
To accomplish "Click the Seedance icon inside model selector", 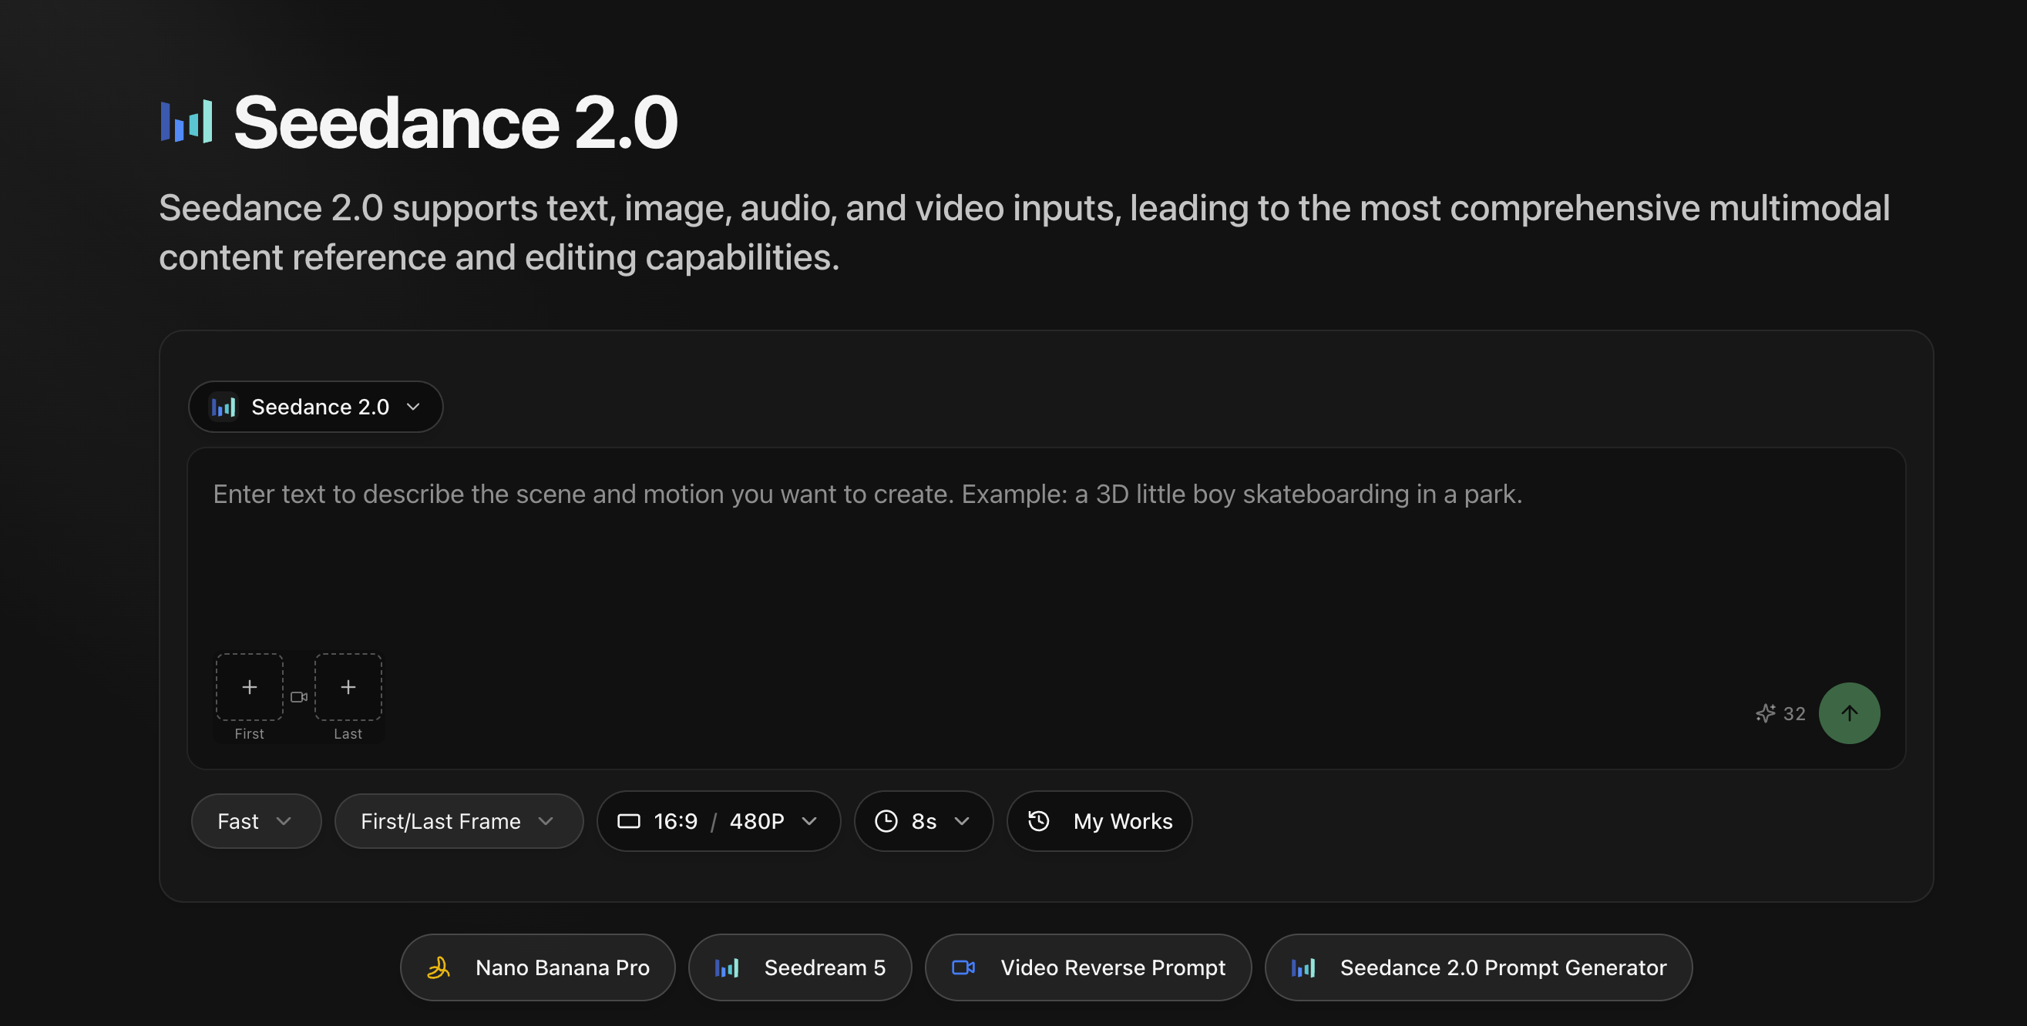I will [224, 407].
